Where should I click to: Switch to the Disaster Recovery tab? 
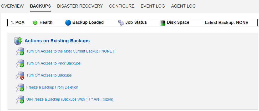80,6
